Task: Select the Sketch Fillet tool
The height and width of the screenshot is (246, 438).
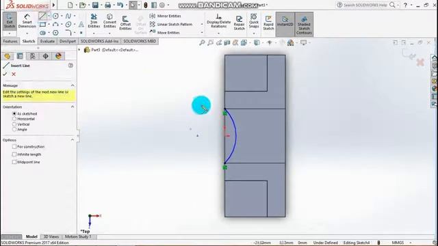Action: point(68,33)
